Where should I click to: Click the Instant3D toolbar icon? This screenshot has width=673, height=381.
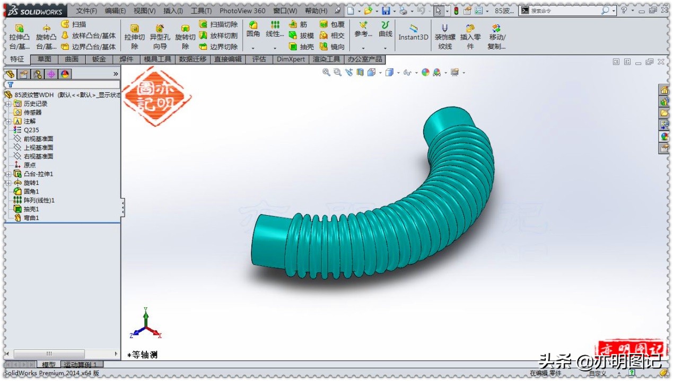coord(413,33)
